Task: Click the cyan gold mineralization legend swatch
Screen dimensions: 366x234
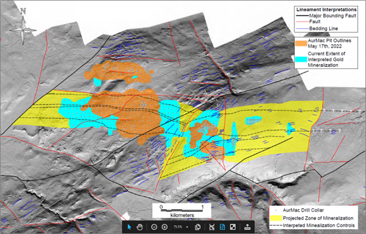Action: 301,59
